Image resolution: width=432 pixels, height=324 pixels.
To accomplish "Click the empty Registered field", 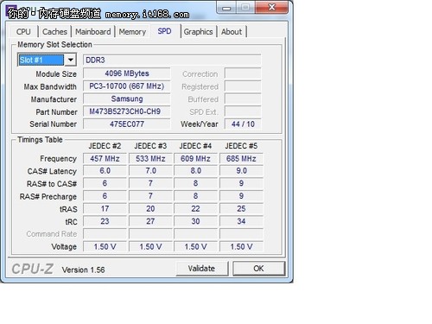I will click(x=243, y=86).
